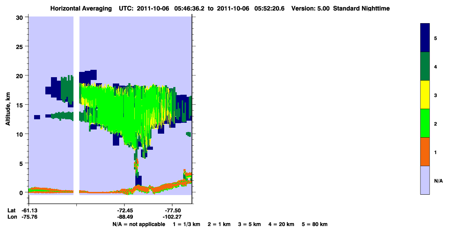Click the "Lat" row label

[11, 210]
